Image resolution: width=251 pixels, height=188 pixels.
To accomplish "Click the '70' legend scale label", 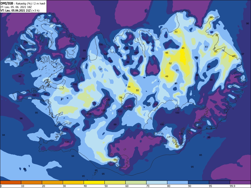I will (x=148, y=186).
